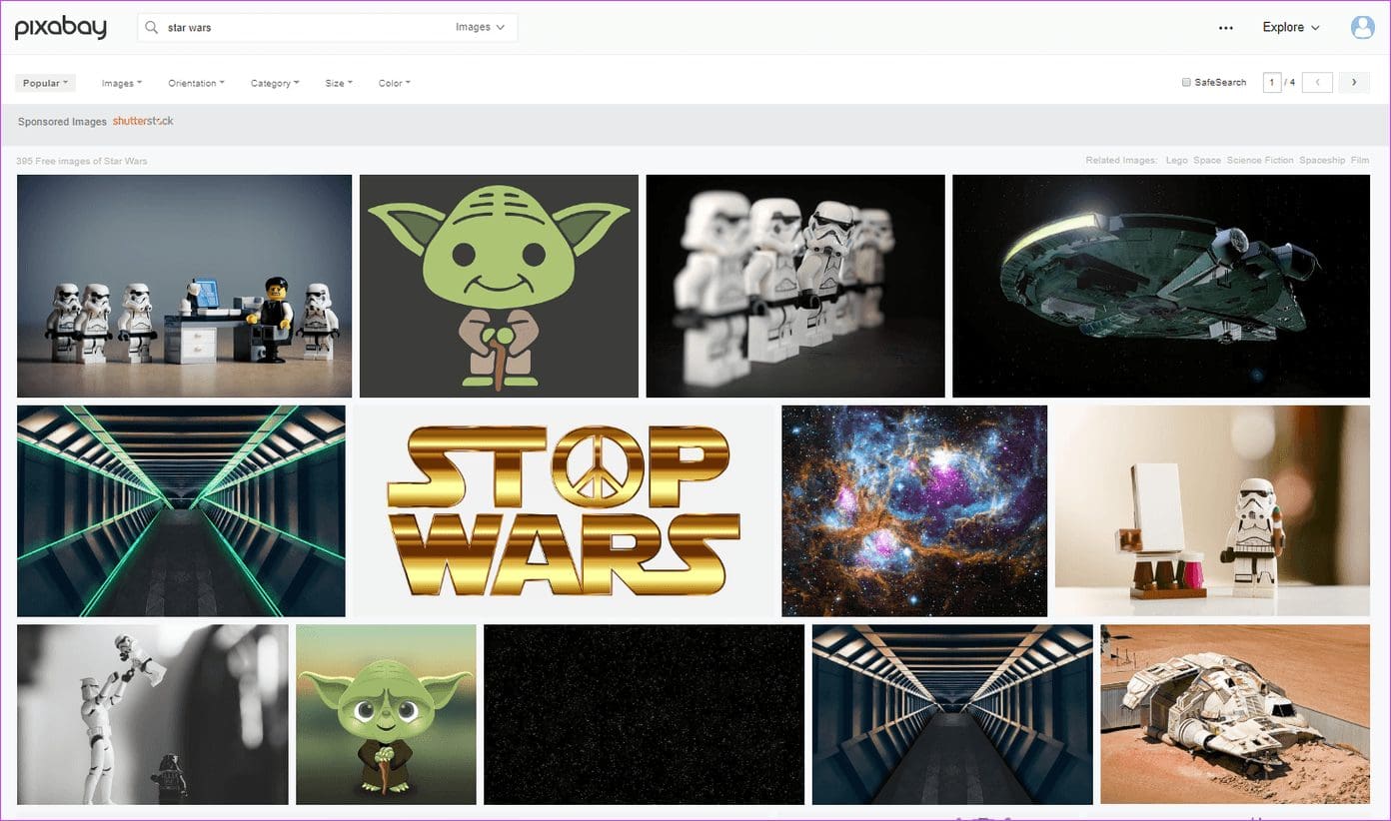The width and height of the screenshot is (1391, 821).
Task: Open the colorful nebula image
Action: pos(914,510)
